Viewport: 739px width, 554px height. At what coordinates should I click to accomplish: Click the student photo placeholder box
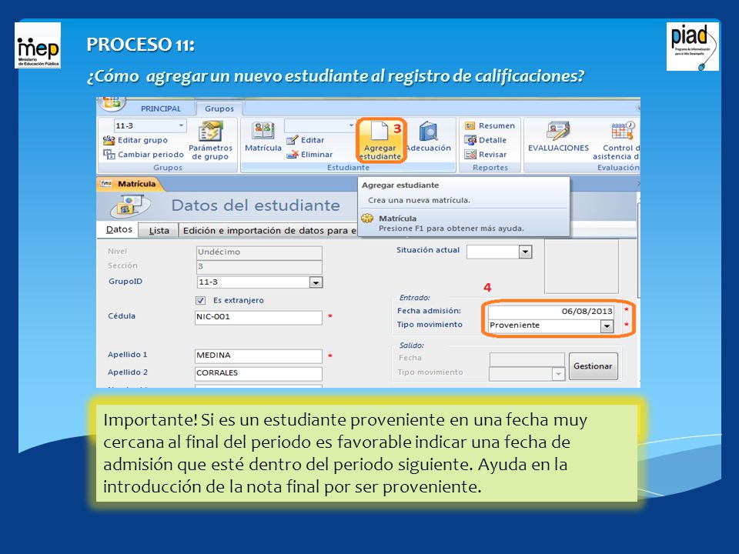(x=581, y=265)
